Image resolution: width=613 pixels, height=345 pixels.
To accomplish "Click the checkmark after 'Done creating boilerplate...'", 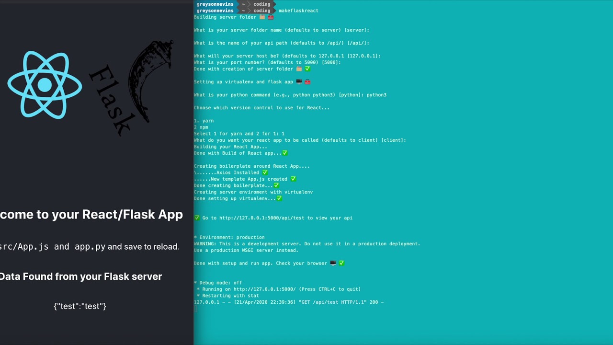I will 276,185.
